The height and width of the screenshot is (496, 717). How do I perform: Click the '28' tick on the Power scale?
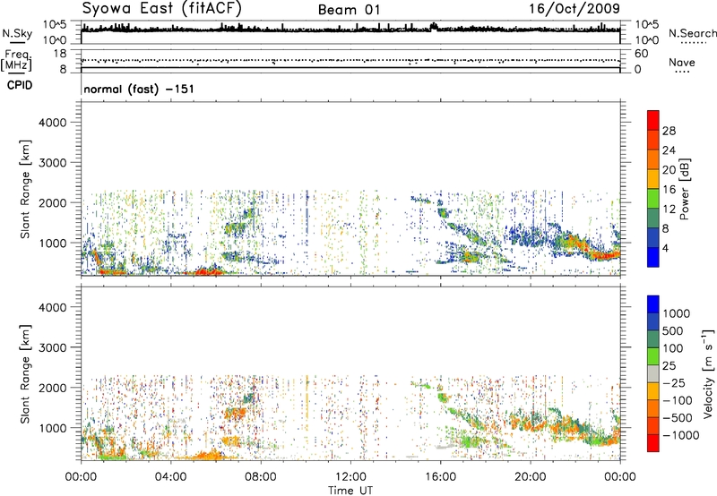tap(669, 131)
